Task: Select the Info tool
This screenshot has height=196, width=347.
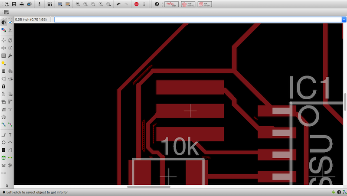Action: 3,23
